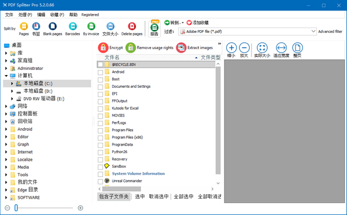Select the Unreal Commander item icon
The height and width of the screenshot is (215, 347).
coord(107,180)
